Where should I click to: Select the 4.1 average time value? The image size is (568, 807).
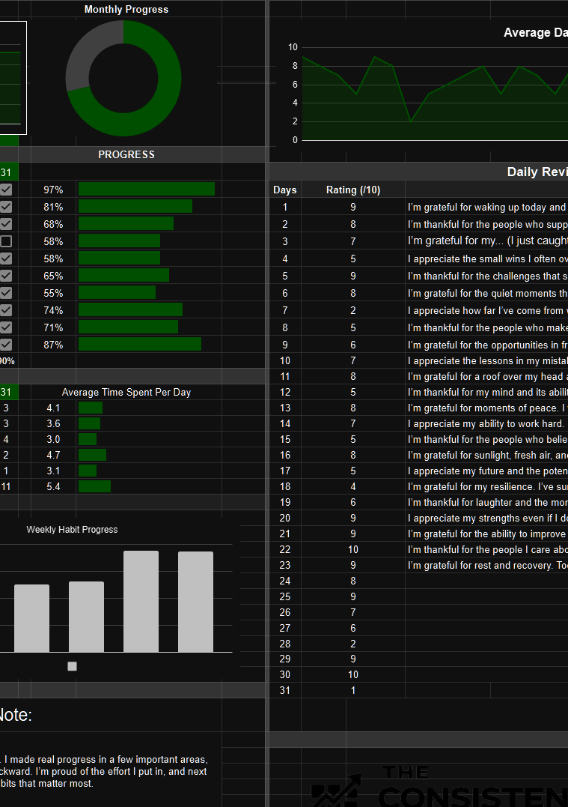coord(53,408)
